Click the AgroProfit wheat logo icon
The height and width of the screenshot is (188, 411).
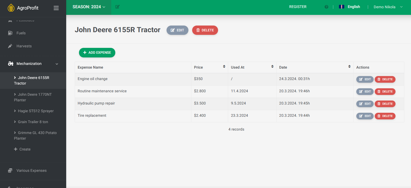pyautogui.click(x=11, y=8)
